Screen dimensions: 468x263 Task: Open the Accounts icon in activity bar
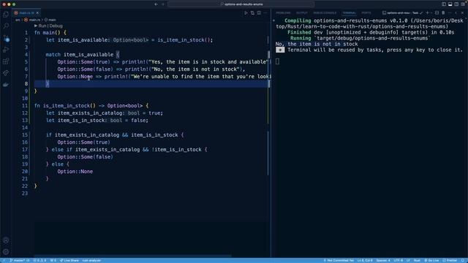6,240
